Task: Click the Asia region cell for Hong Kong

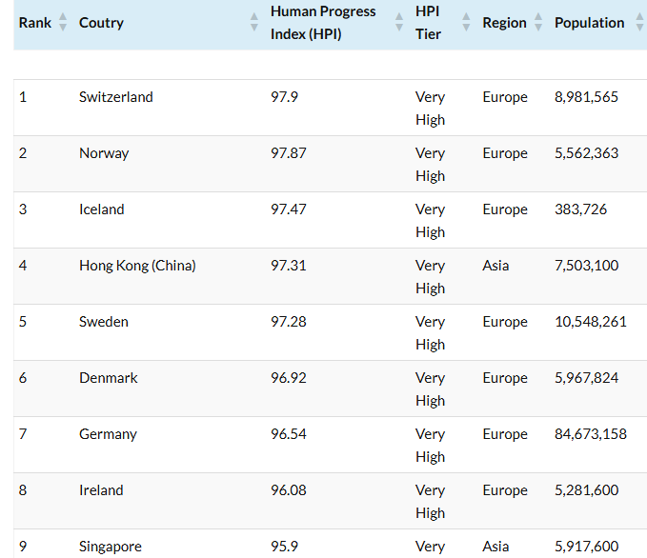Action: (x=495, y=266)
